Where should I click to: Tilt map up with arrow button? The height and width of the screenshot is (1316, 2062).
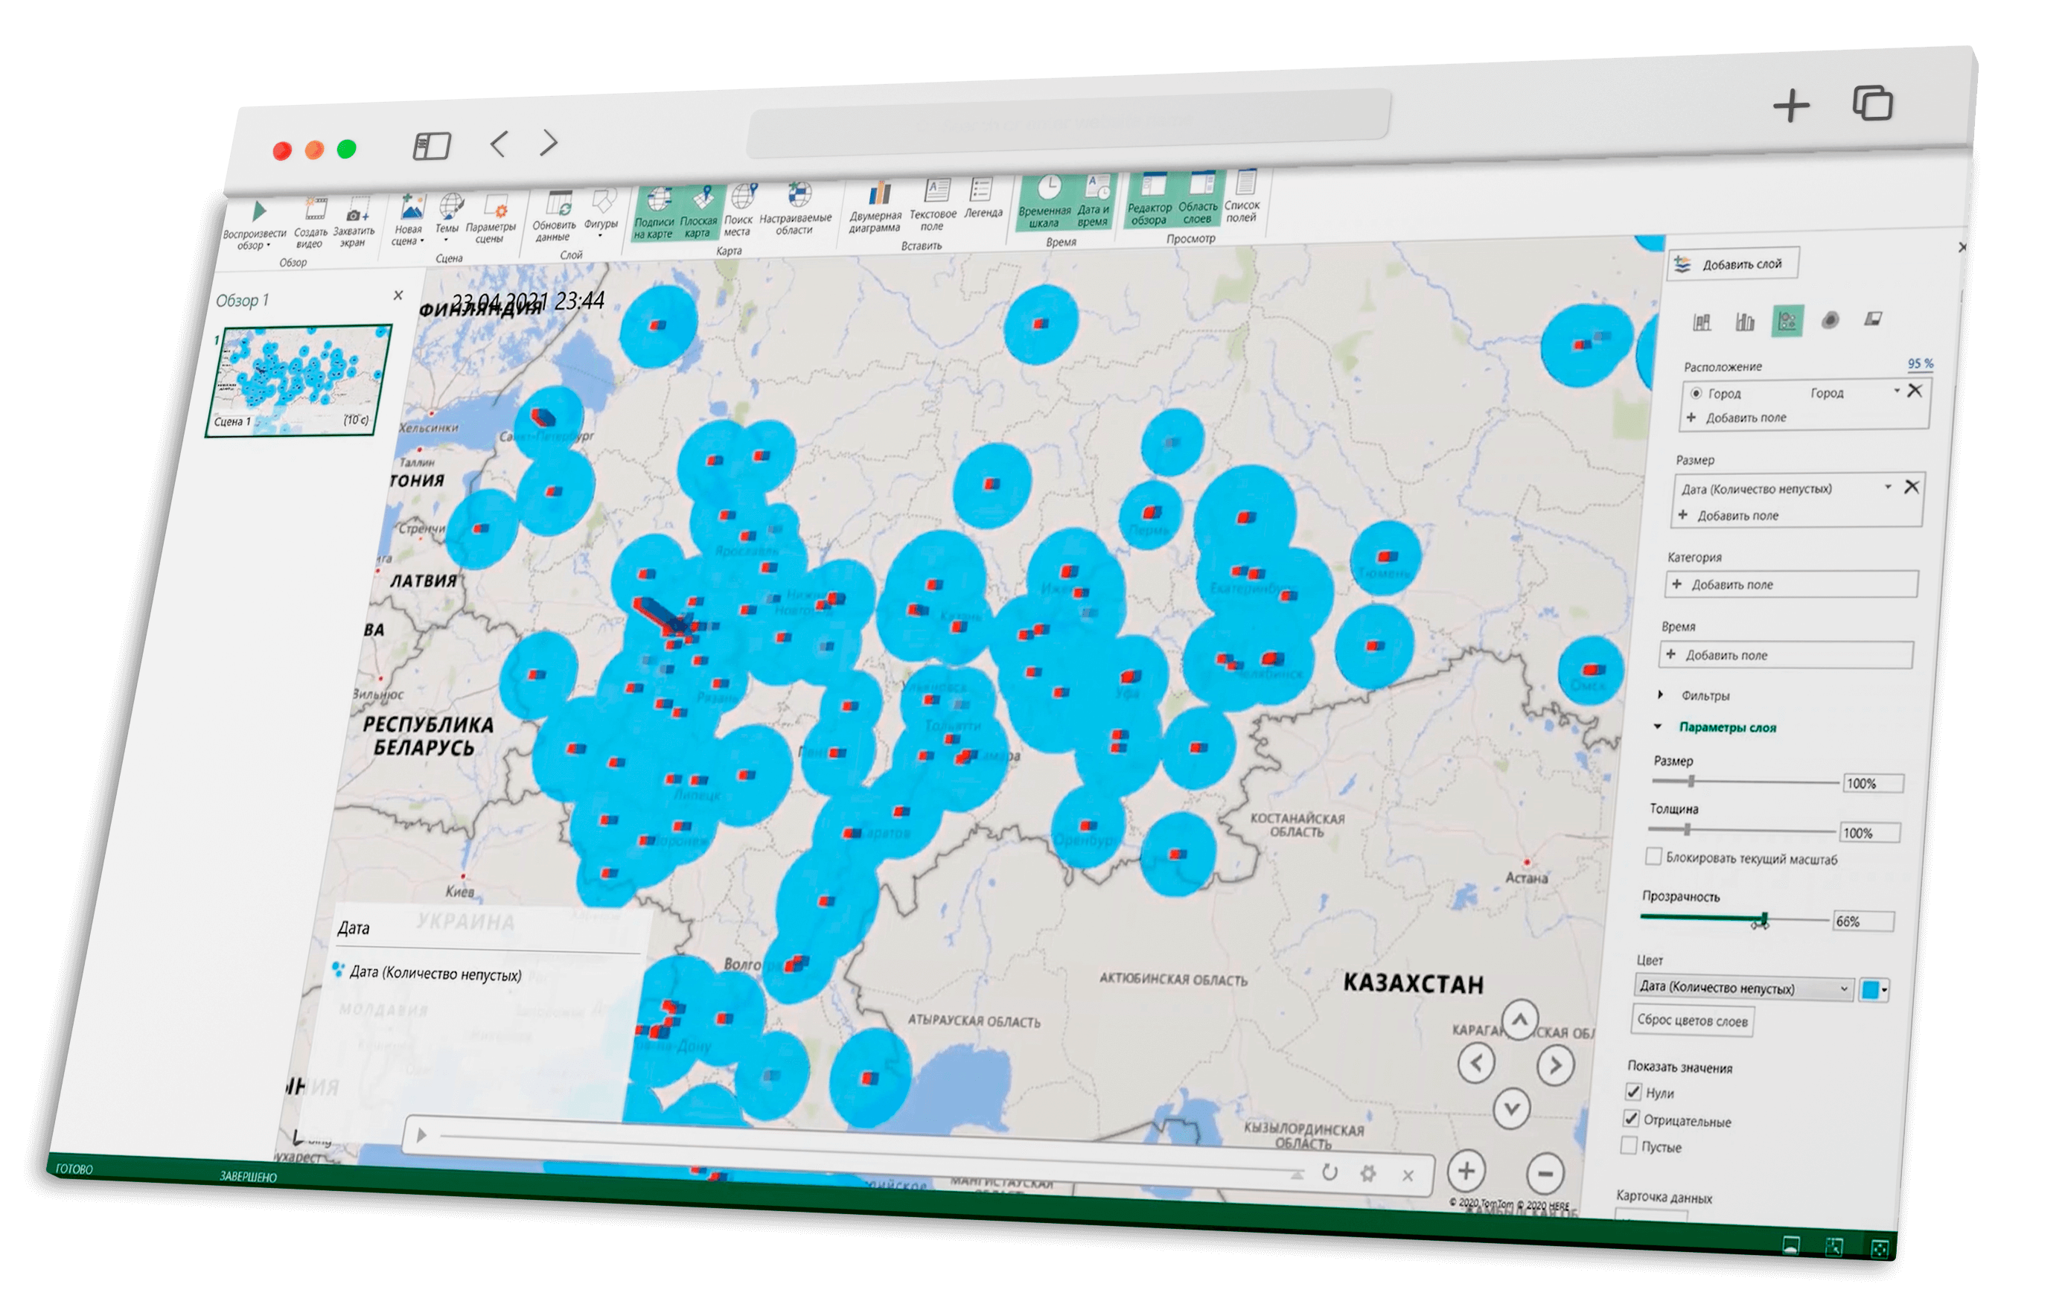(x=1520, y=1020)
